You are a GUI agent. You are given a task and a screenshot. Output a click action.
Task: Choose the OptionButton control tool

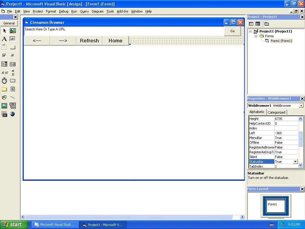pos(13,55)
